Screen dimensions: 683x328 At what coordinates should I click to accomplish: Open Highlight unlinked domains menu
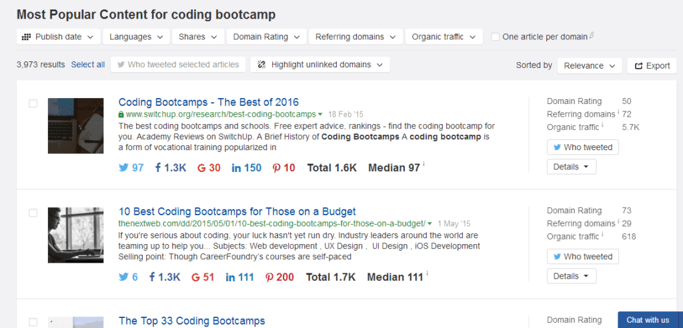point(319,65)
